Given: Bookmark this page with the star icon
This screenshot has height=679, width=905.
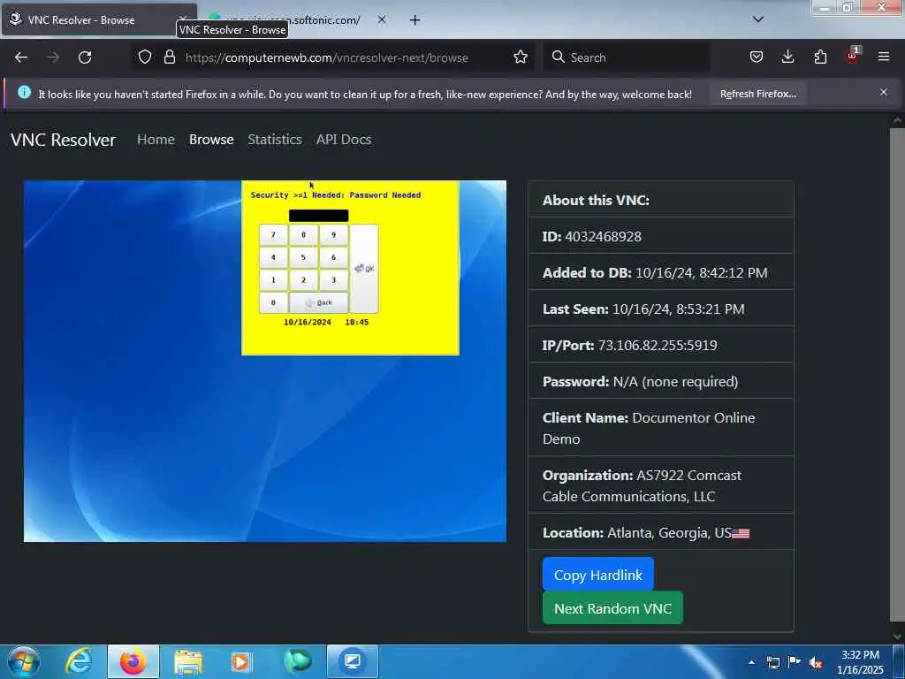Looking at the screenshot, I should [x=521, y=57].
